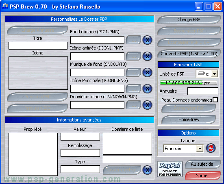224x184 pixels.
Task: Click the Icône preview box
Action: pos(38,73)
